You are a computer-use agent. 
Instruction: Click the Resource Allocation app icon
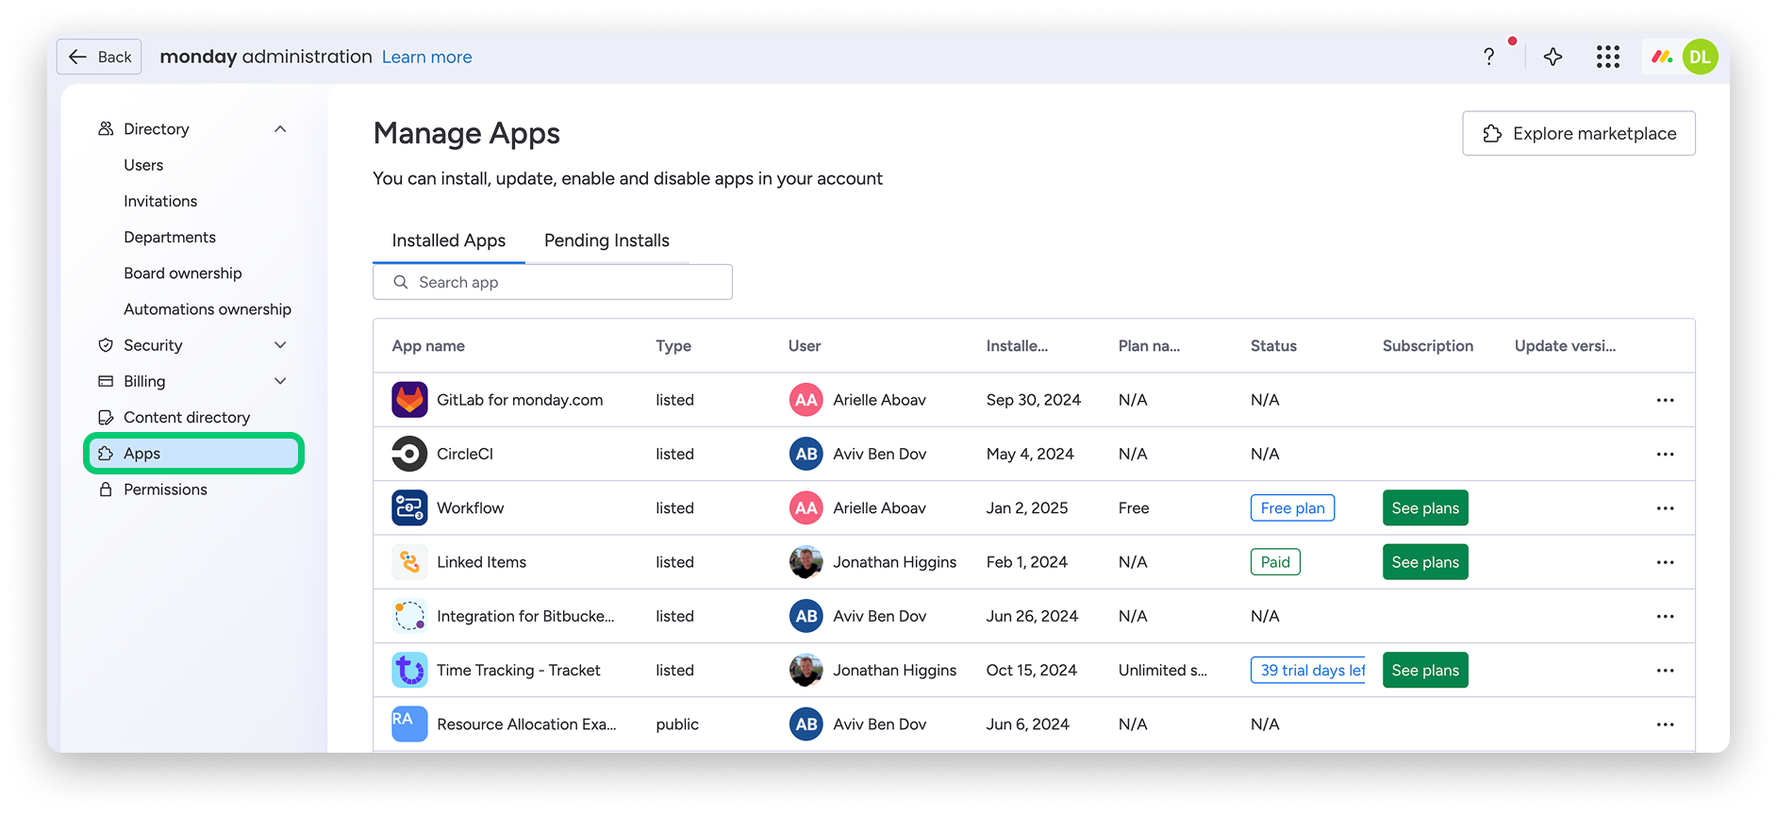click(409, 724)
